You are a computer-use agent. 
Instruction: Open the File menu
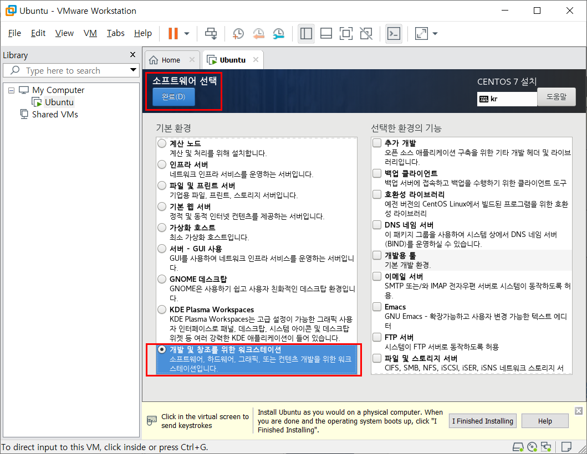click(14, 33)
